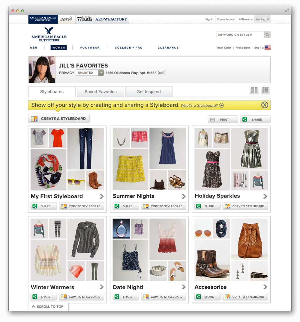Open the aerie brand tab
300x322 pixels.
point(66,19)
